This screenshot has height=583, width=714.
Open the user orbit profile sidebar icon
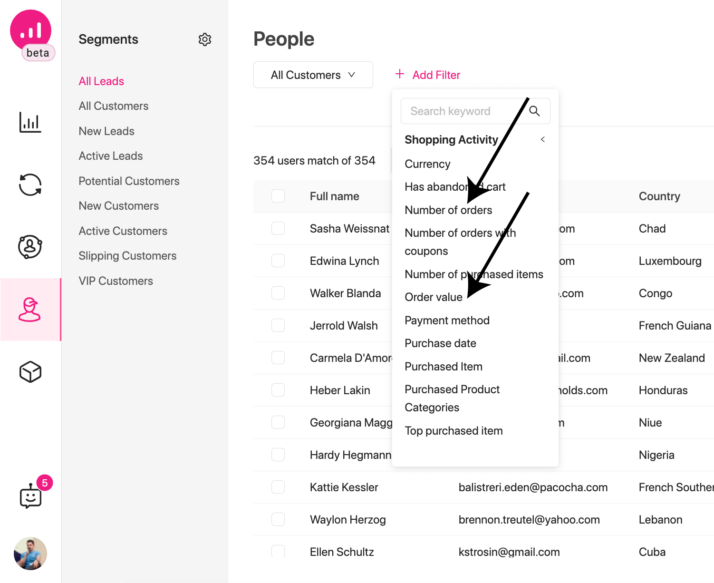30,247
